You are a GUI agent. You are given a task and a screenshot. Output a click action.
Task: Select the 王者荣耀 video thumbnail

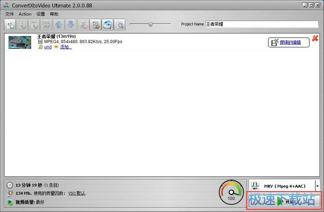pyautogui.click(x=20, y=42)
